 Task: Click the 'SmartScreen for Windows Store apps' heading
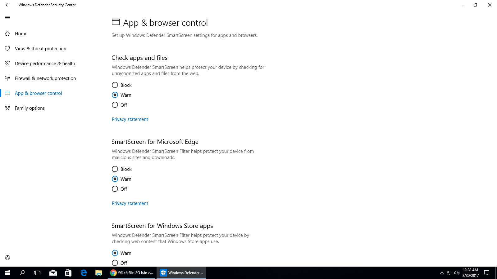[162, 226]
